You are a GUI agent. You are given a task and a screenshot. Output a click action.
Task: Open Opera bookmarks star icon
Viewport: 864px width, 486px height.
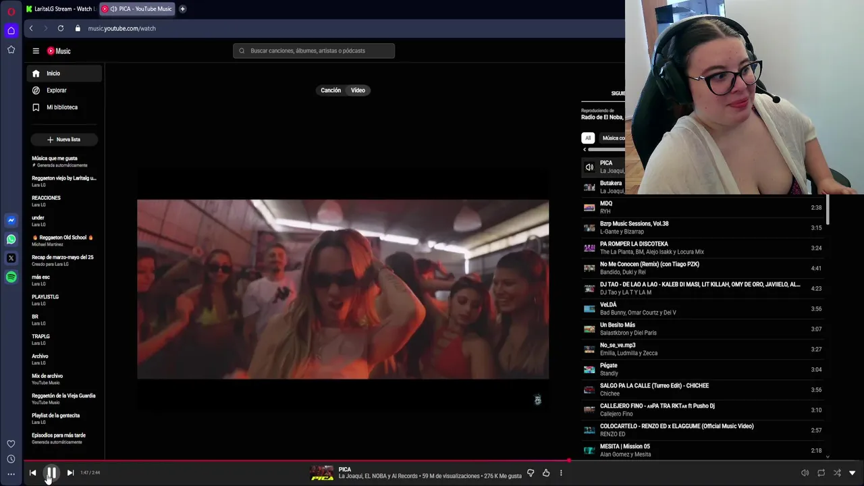click(11, 49)
